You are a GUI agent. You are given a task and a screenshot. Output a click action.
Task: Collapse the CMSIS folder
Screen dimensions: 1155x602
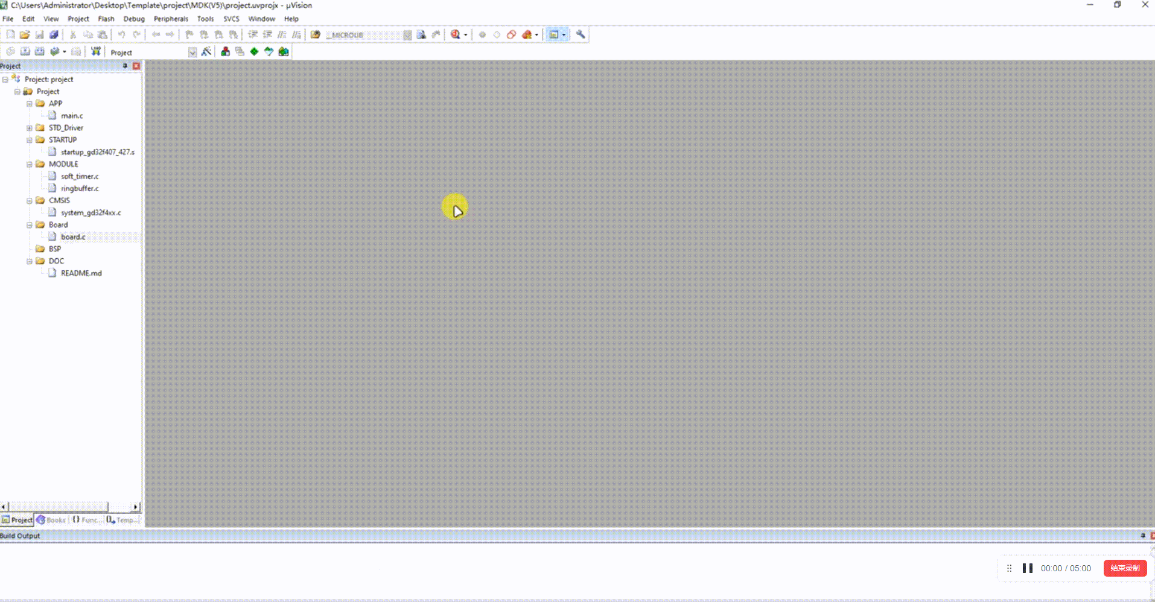[x=29, y=201]
